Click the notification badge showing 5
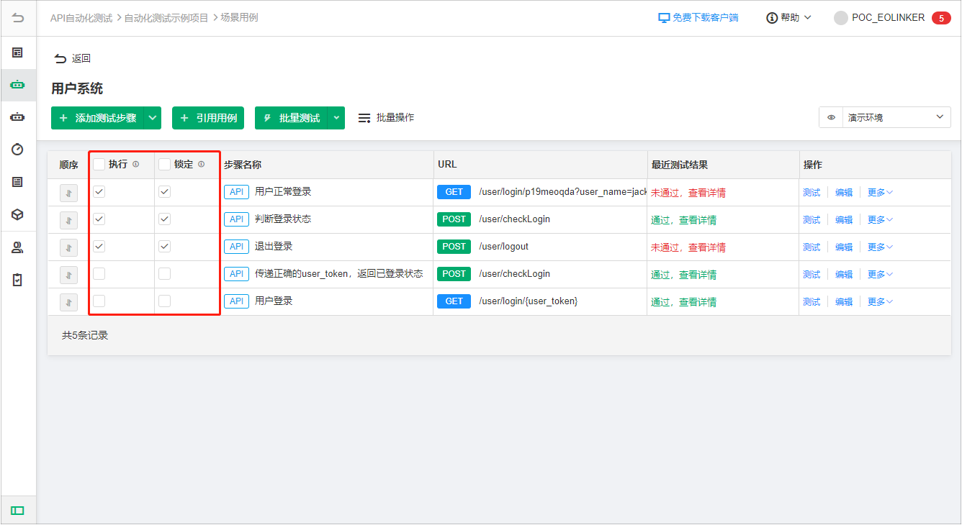Viewport: 962px width, 525px height. point(941,18)
